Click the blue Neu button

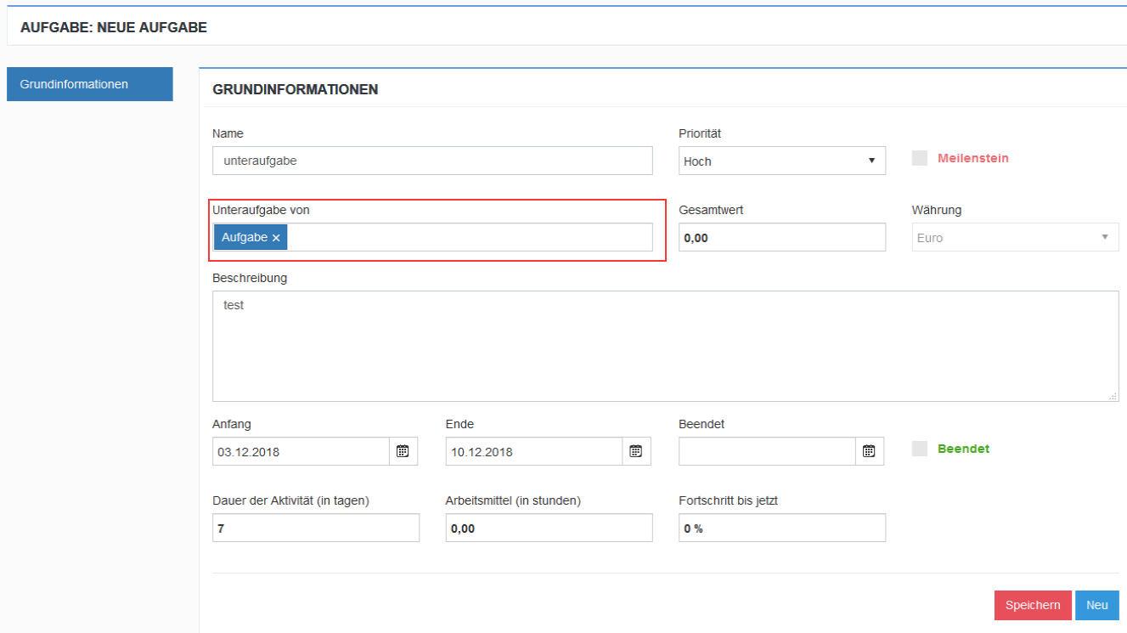pyautogui.click(x=1097, y=605)
